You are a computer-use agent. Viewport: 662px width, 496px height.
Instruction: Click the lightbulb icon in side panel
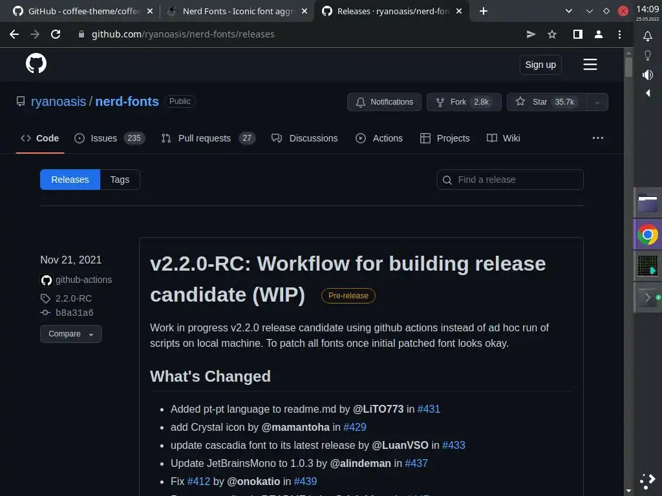648,56
